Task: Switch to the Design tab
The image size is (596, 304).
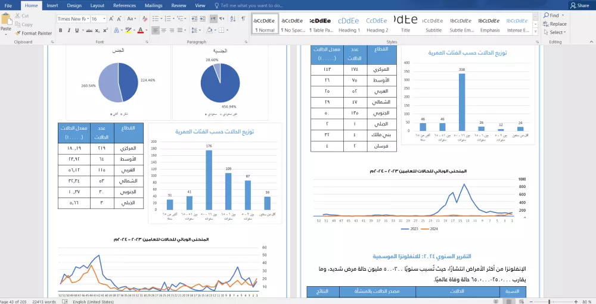Action: (x=74, y=5)
